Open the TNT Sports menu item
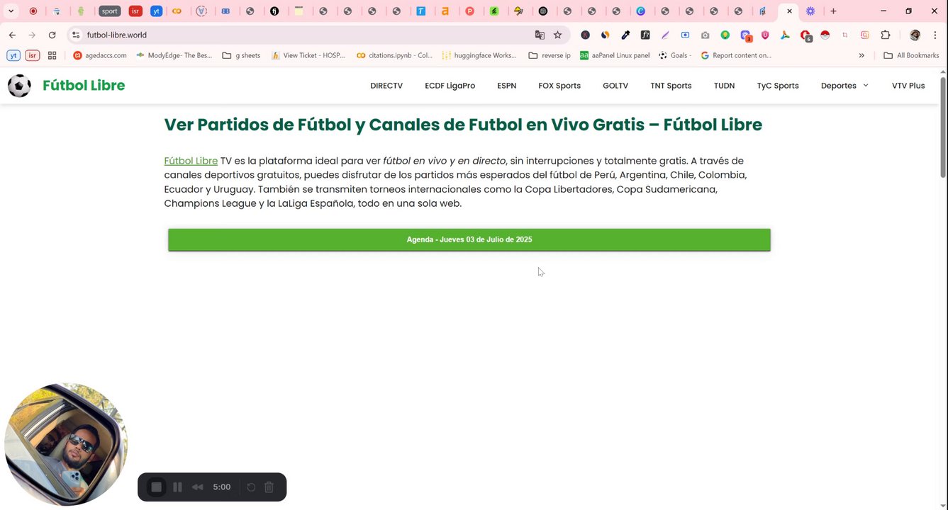The width and height of the screenshot is (948, 510). pyautogui.click(x=671, y=86)
